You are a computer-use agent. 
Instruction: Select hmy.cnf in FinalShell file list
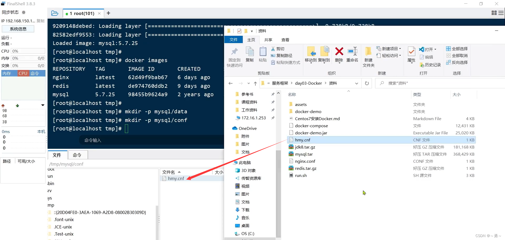coord(176,178)
